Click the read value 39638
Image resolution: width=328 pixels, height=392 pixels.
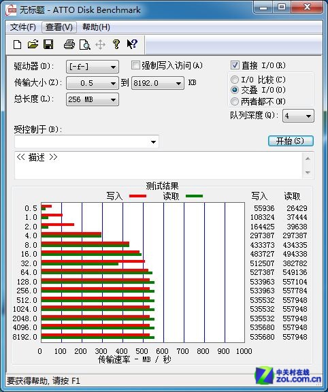[x=297, y=227]
